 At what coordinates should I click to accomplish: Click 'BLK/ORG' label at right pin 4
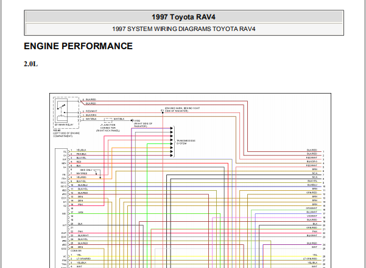pyautogui.click(x=312, y=162)
